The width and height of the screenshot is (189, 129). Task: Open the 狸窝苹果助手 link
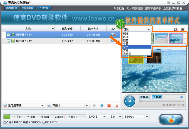pos(153,8)
